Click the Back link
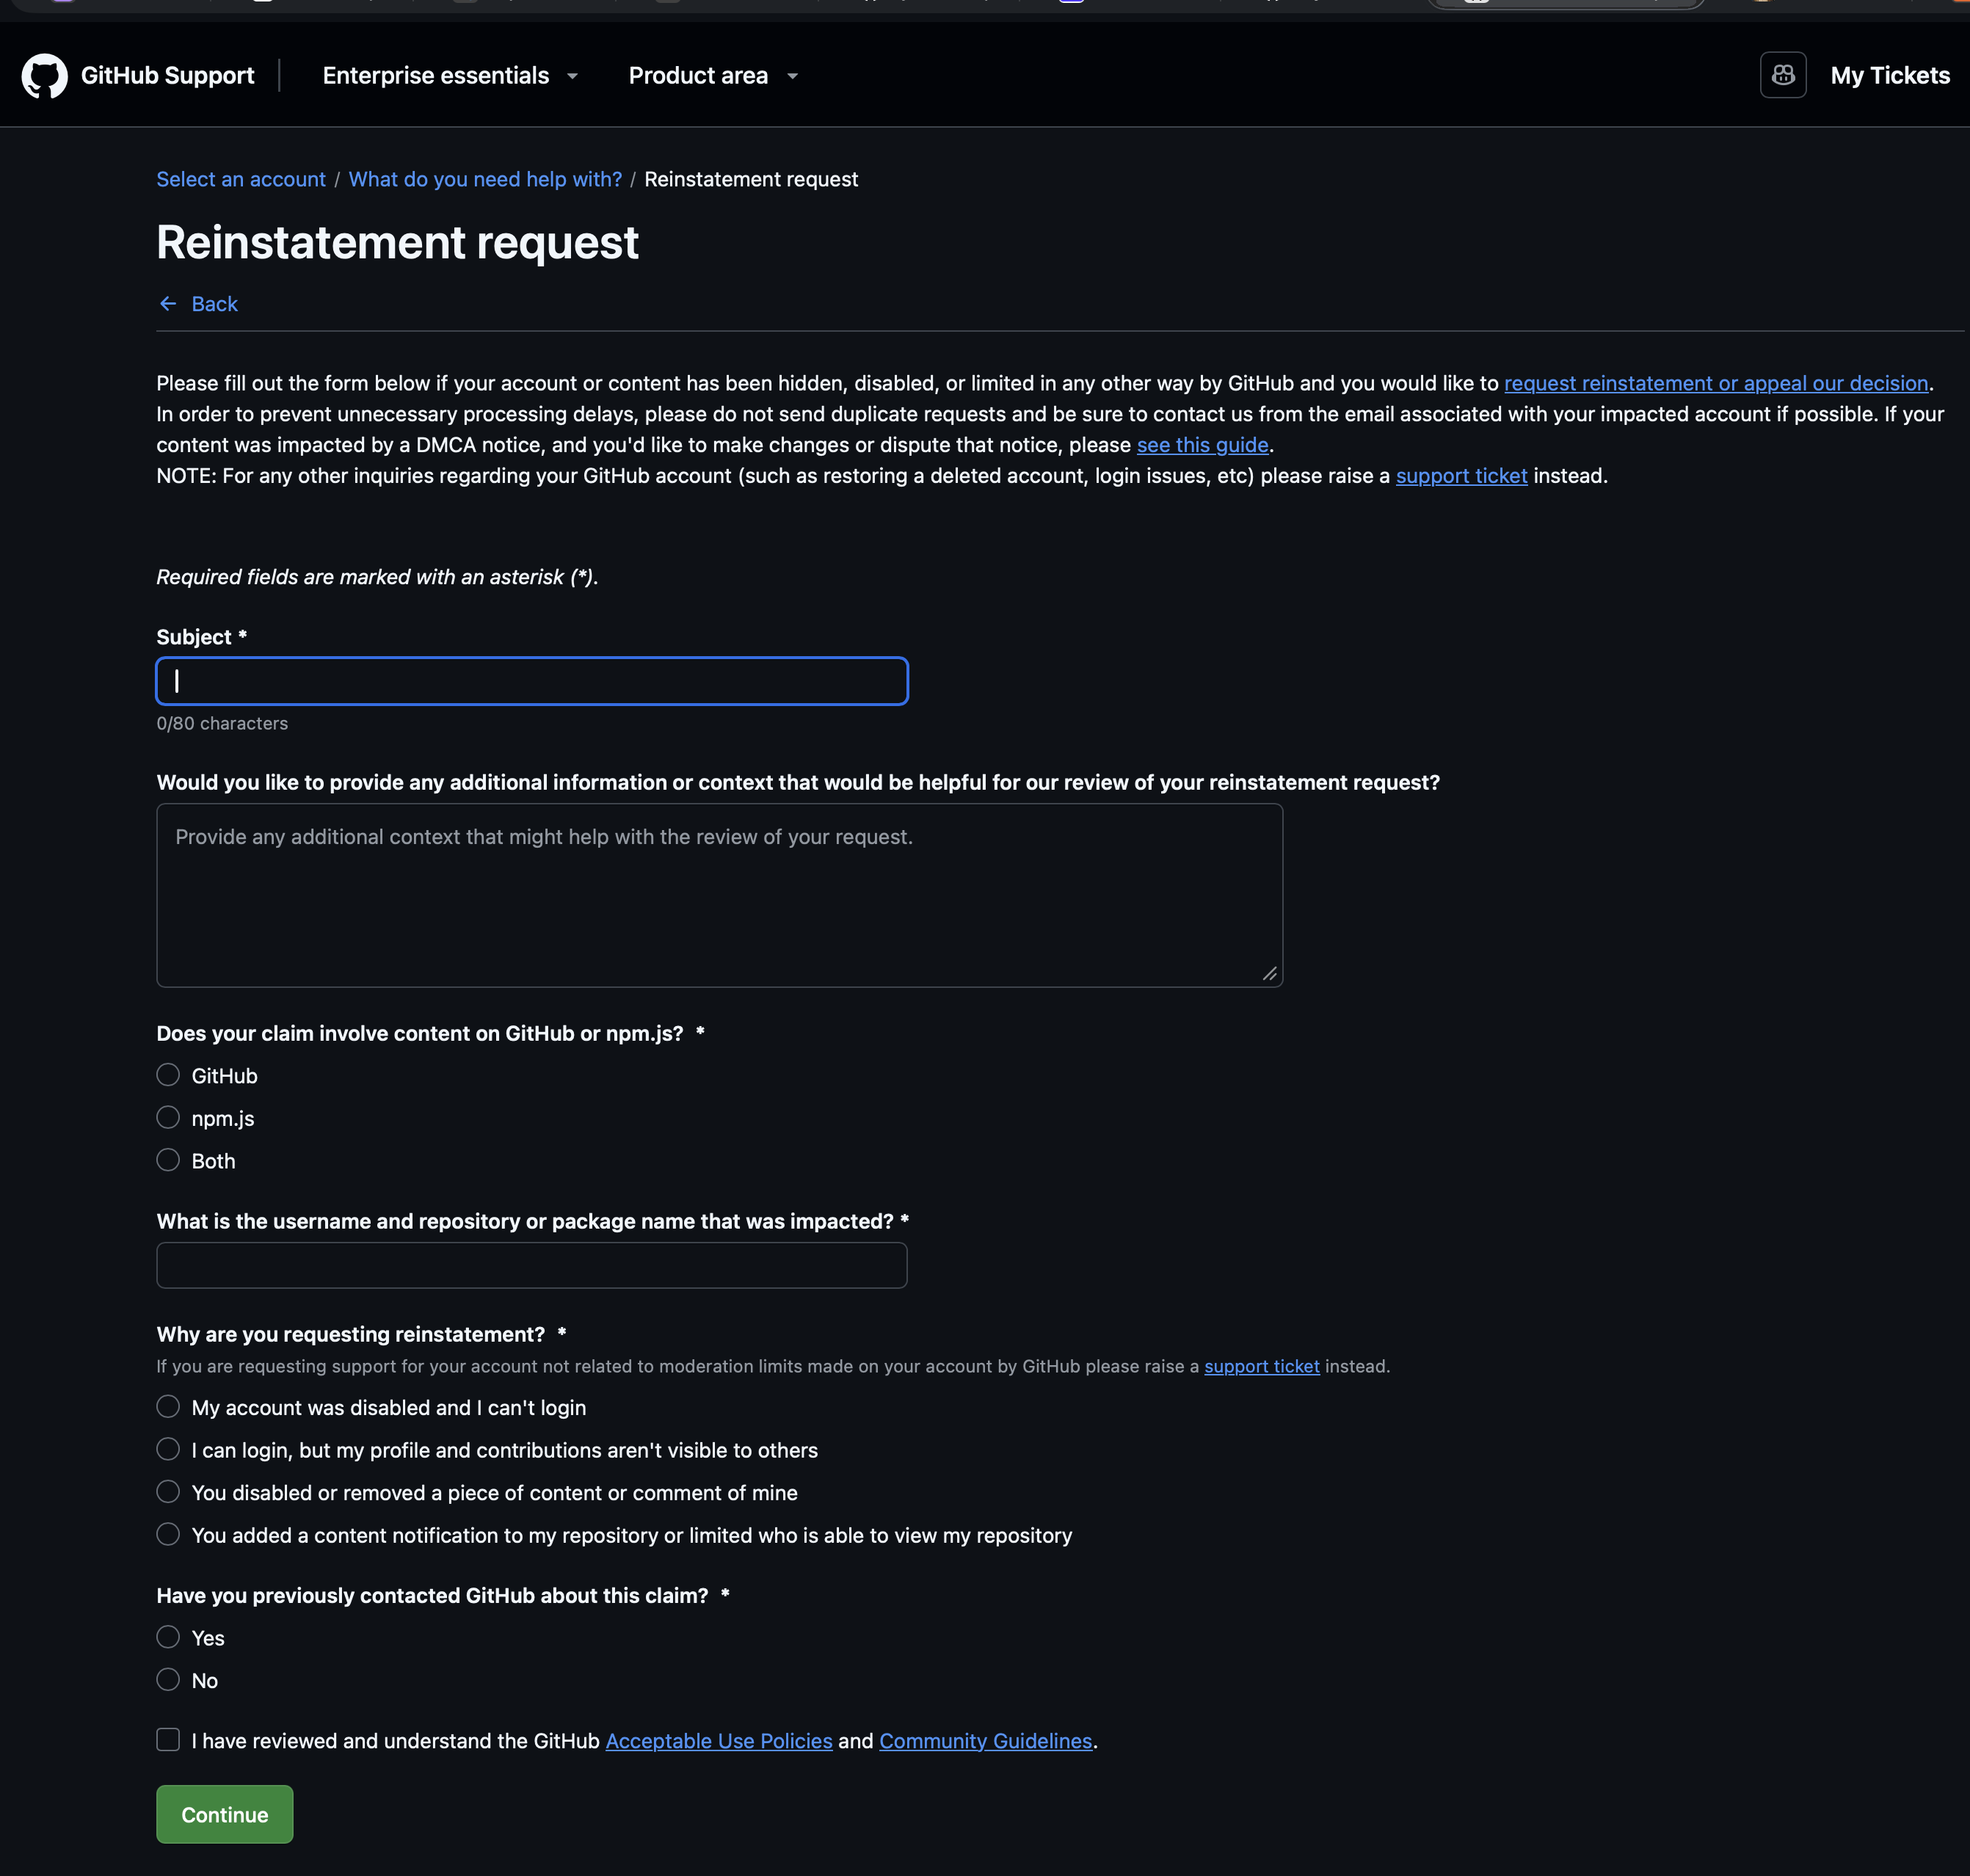This screenshot has width=1970, height=1876. pyautogui.click(x=214, y=304)
